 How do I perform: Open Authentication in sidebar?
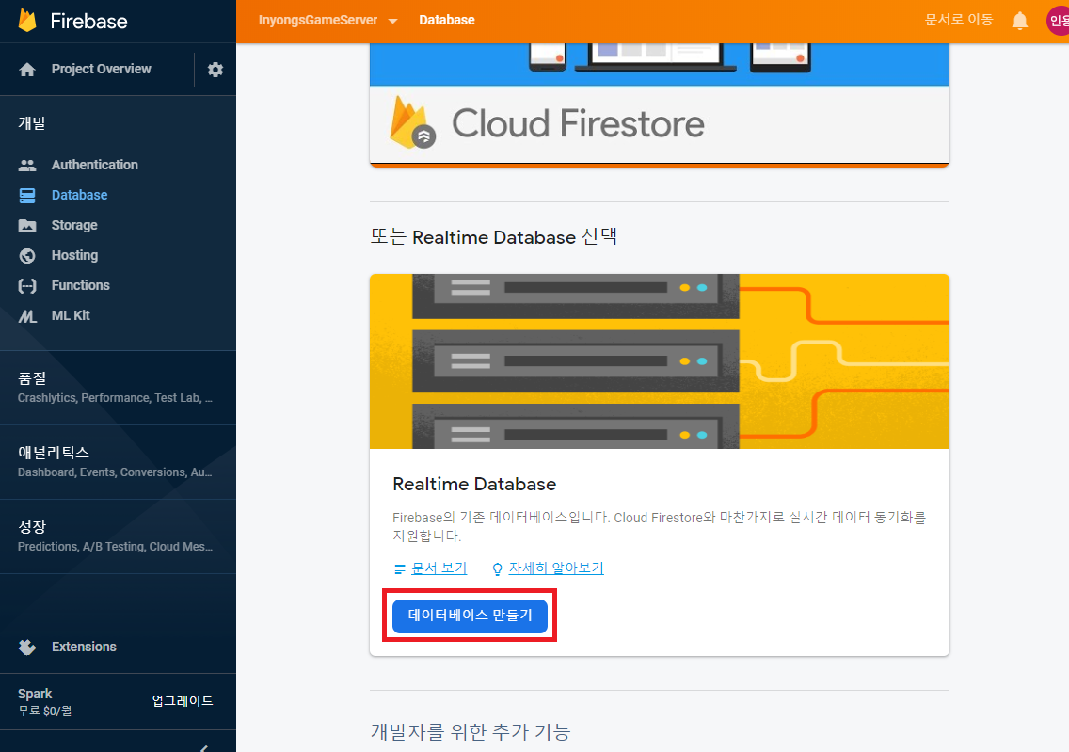95,165
